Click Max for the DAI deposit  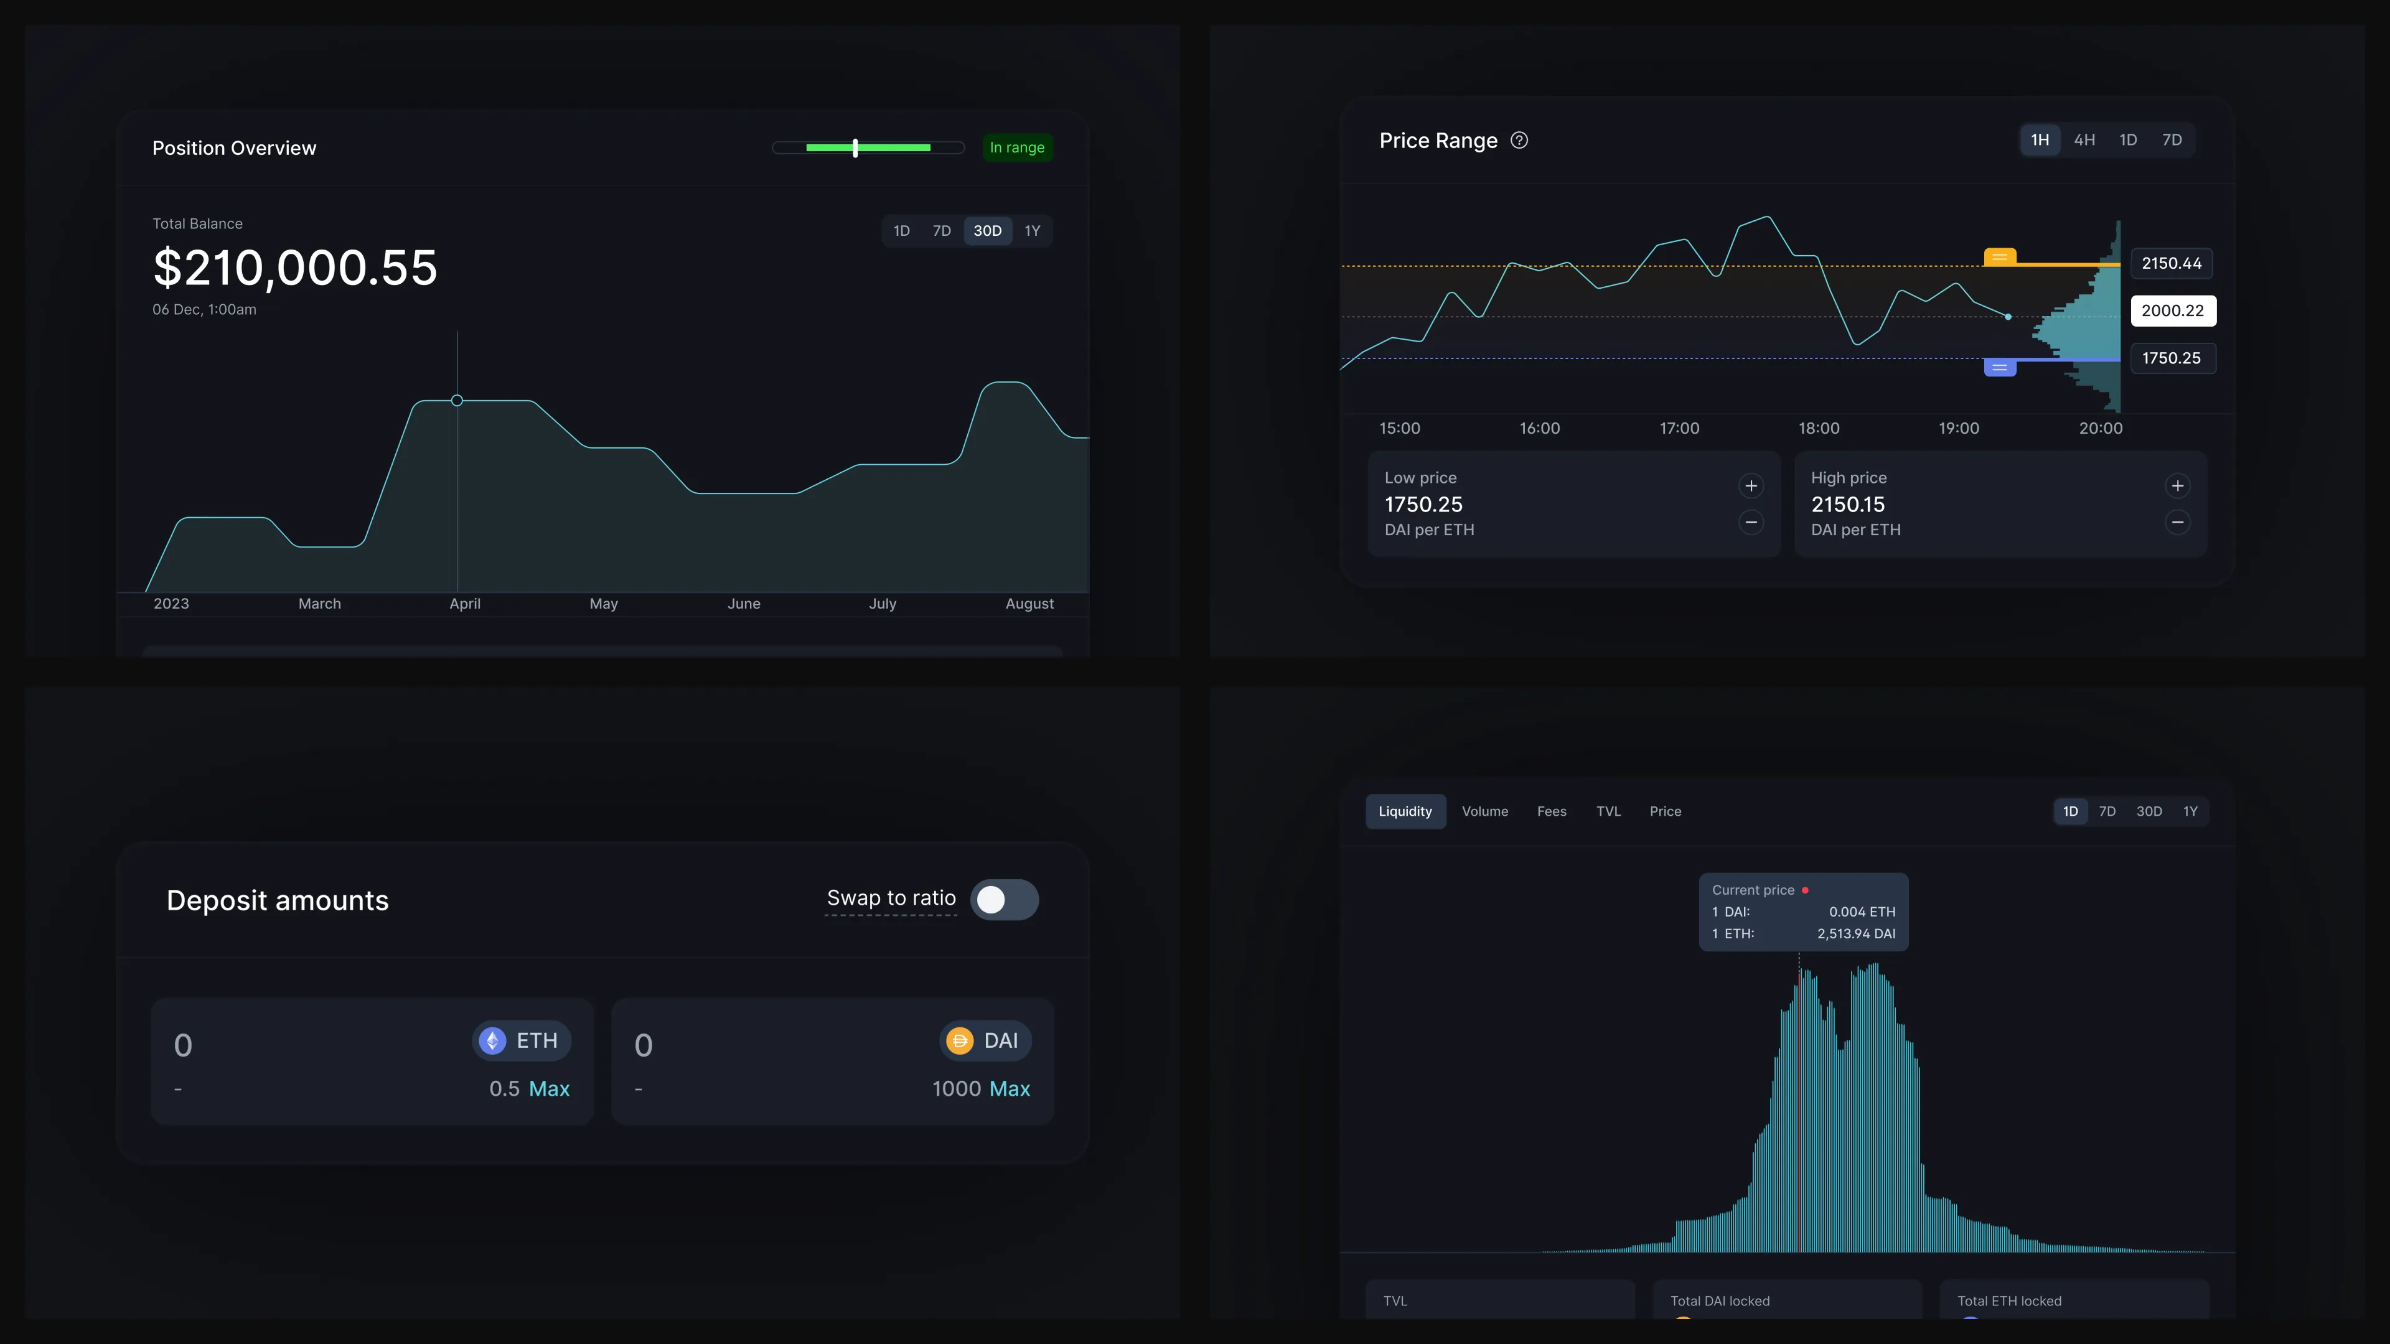pyautogui.click(x=1010, y=1089)
